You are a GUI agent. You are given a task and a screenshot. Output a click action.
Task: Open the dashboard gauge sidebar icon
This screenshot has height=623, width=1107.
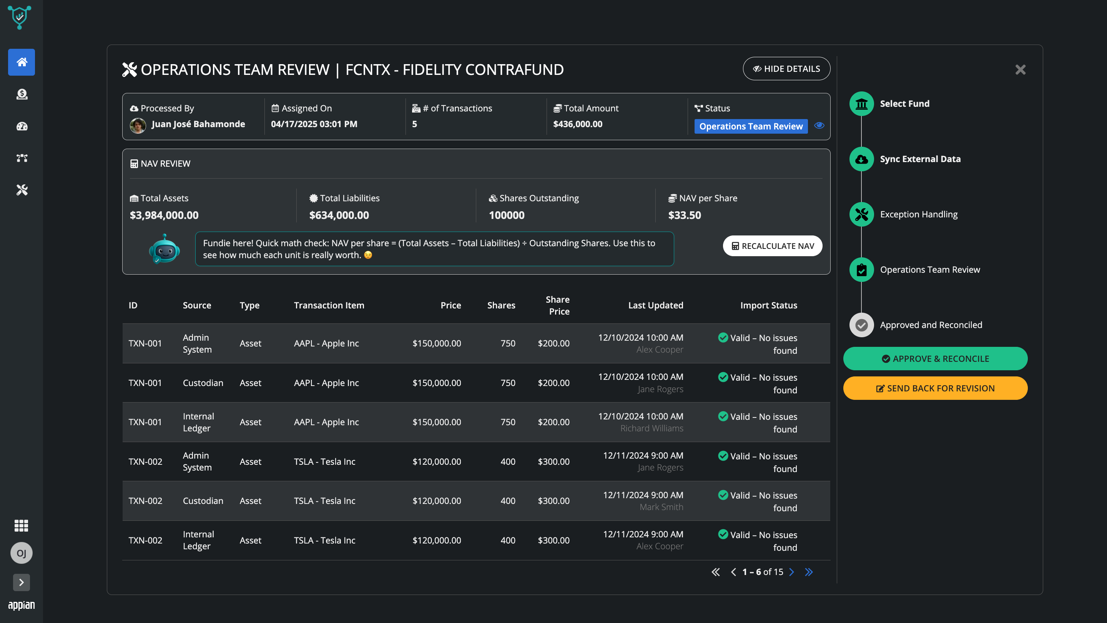22,126
